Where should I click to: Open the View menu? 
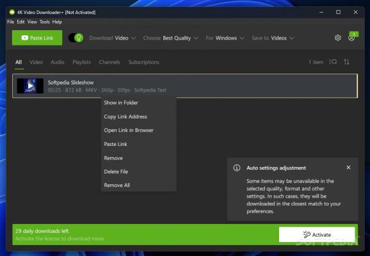32,22
